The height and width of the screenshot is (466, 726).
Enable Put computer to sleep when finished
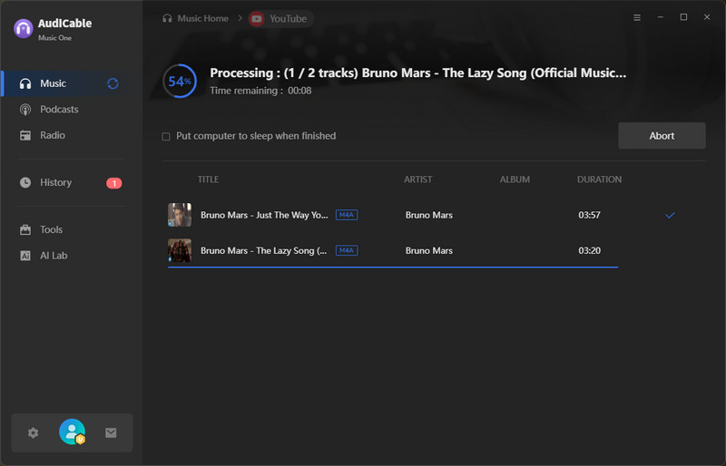coord(166,137)
